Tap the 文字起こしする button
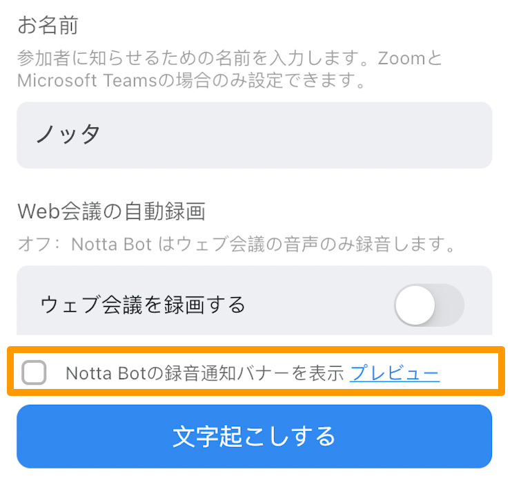The height and width of the screenshot is (485, 512). coord(254,436)
